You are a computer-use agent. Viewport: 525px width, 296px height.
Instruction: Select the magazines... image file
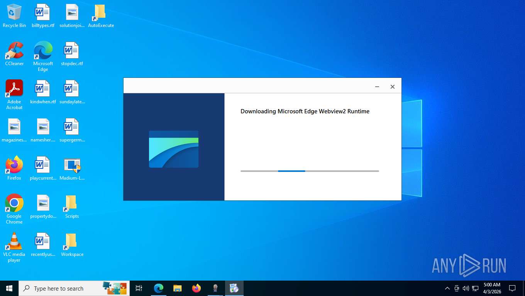[x=14, y=130]
